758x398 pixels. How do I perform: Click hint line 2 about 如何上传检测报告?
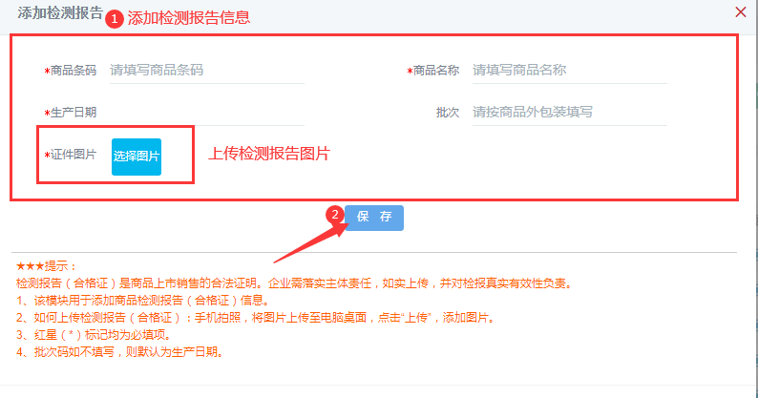256,318
